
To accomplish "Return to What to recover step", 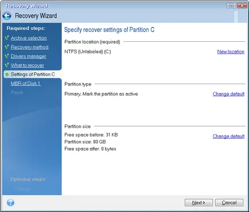I will tap(28, 65).
